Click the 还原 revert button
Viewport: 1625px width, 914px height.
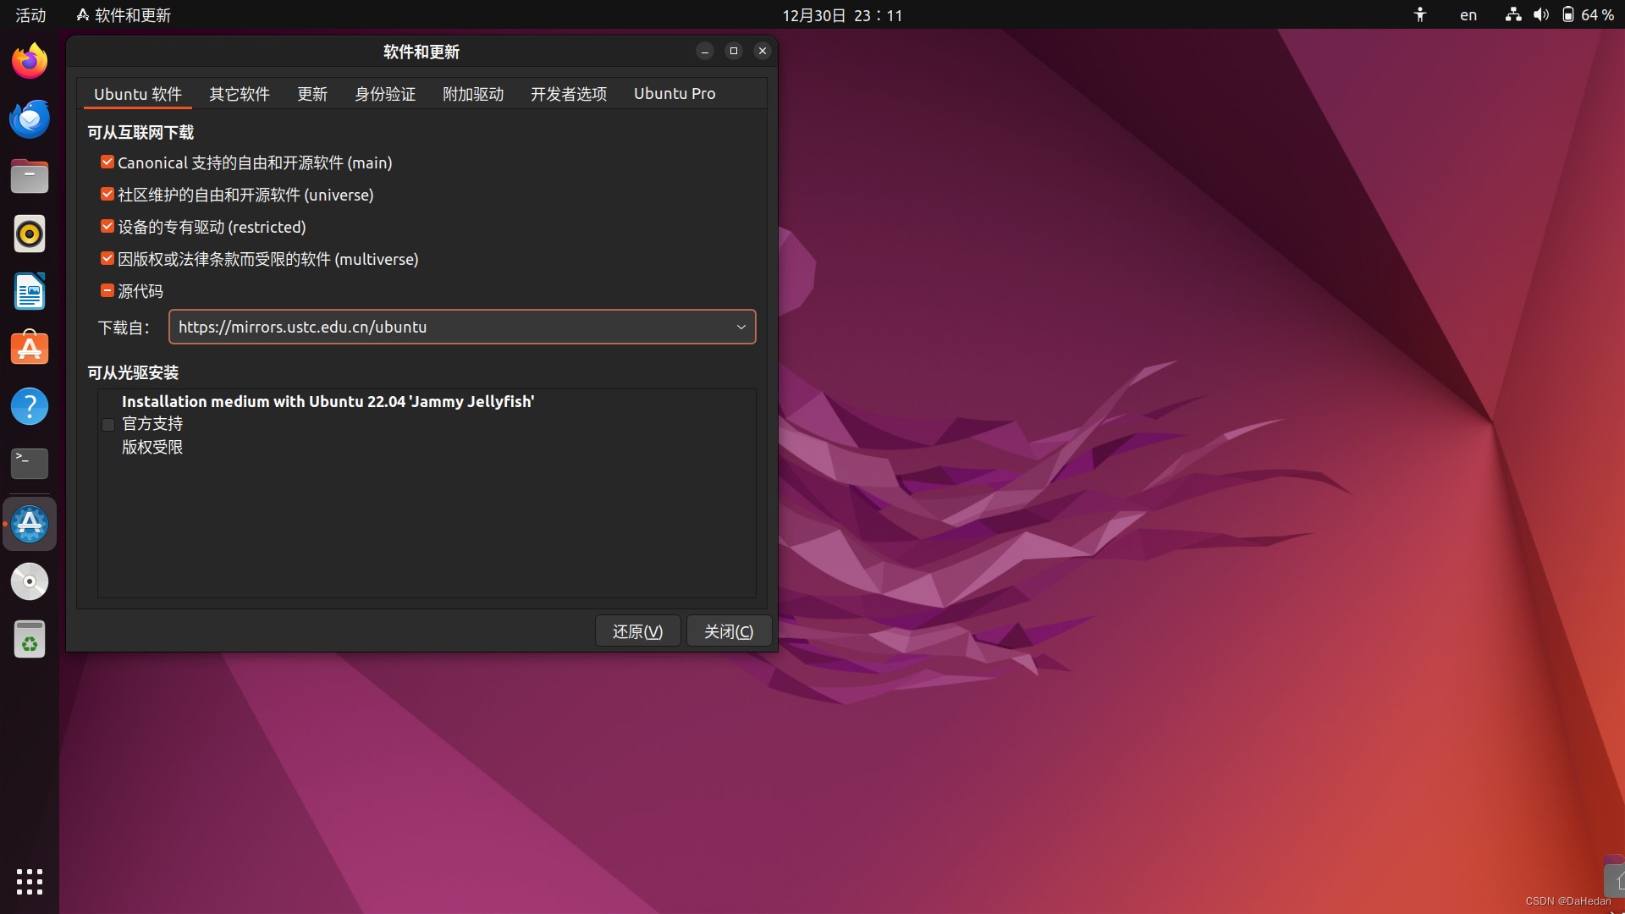(x=637, y=630)
